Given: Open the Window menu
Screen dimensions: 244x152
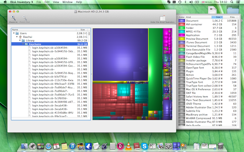Looking at the screenshot, I should [x=67, y=2].
